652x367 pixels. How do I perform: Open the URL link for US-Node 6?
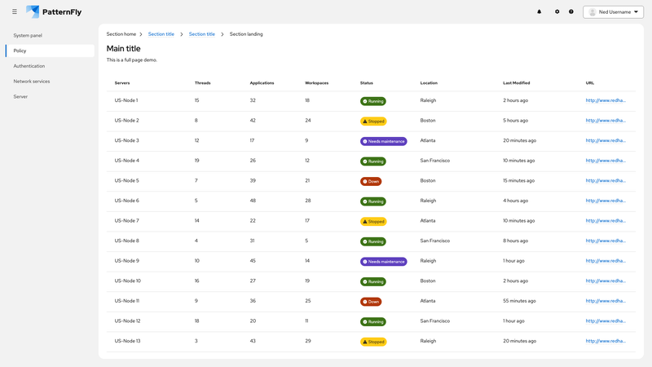pyautogui.click(x=606, y=201)
